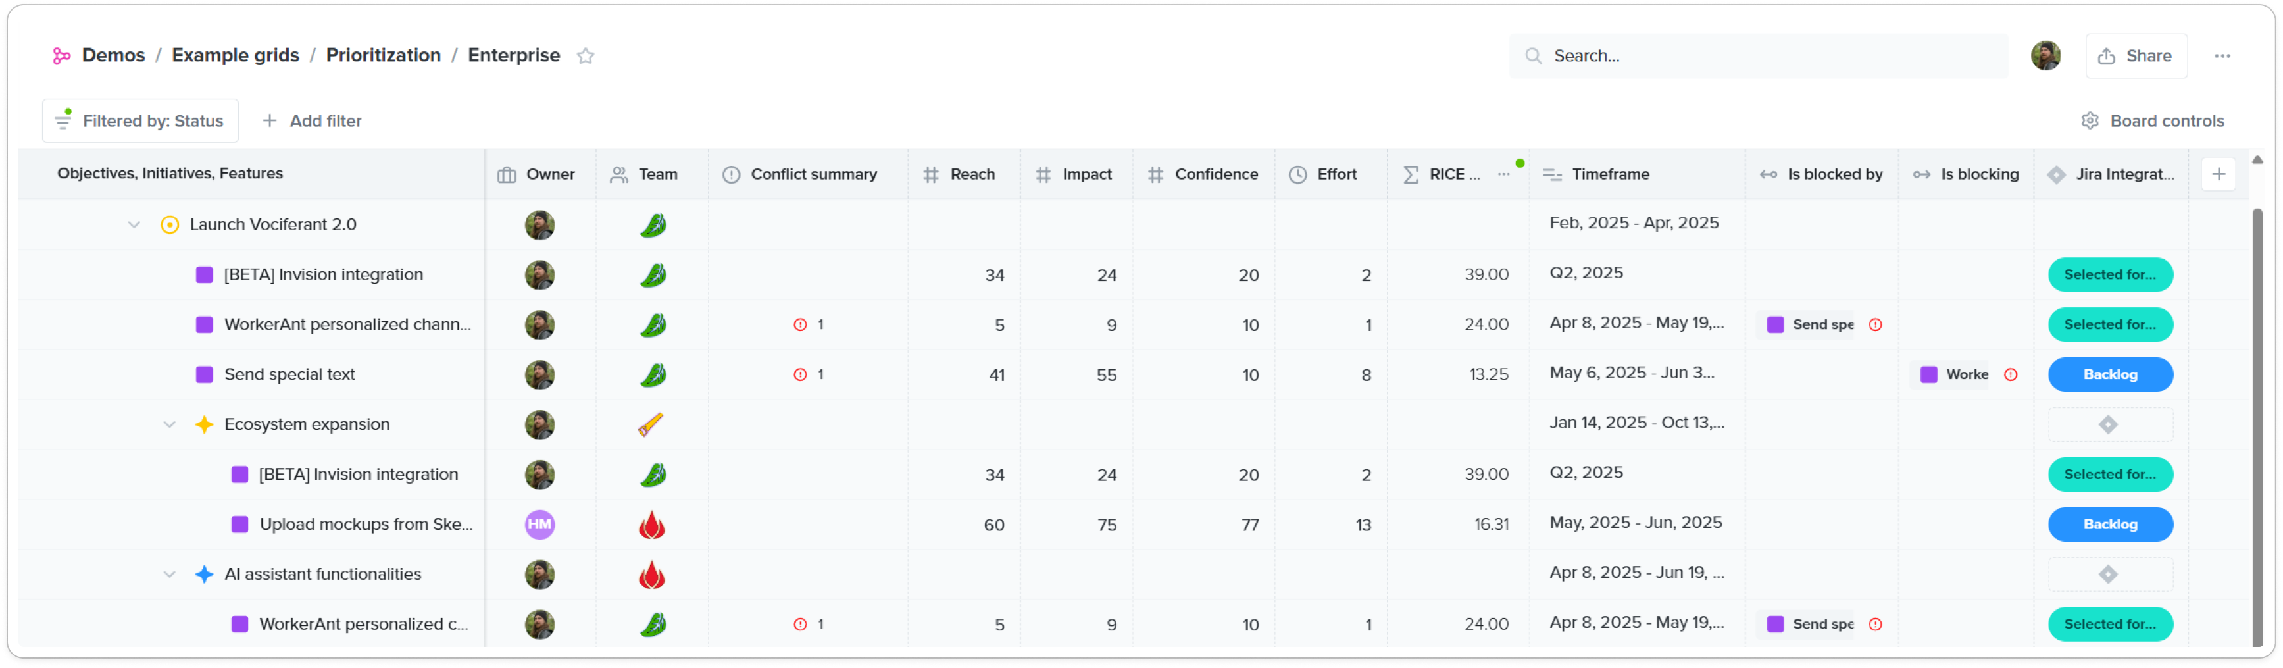Open the Backlog status on Send special text row

(x=2110, y=374)
